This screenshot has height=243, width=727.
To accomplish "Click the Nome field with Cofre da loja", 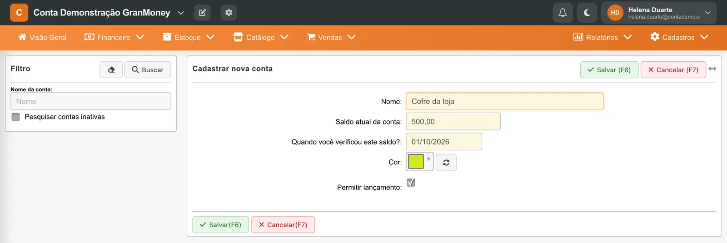I will click(505, 101).
